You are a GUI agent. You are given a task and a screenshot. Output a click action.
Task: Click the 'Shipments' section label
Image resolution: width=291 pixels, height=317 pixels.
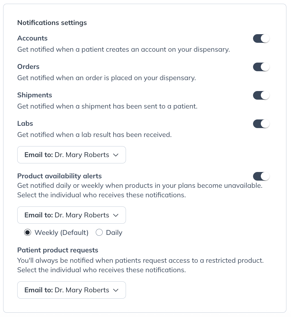[x=35, y=95]
